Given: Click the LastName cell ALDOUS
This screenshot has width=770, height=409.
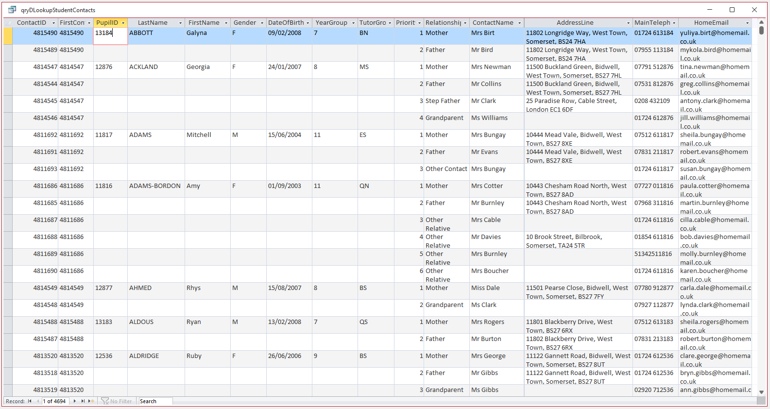Looking at the screenshot, I should tap(156, 325).
